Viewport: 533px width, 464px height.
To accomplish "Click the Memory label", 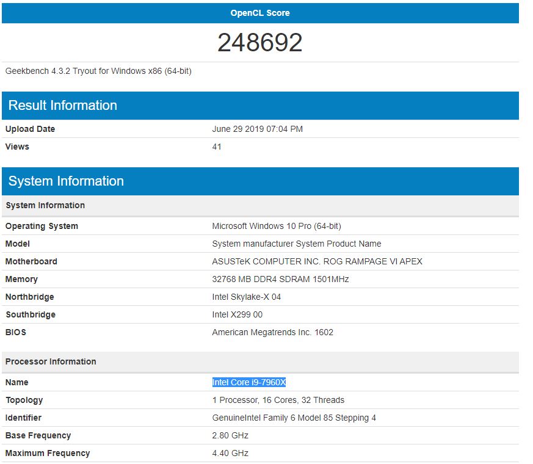I will point(21,279).
